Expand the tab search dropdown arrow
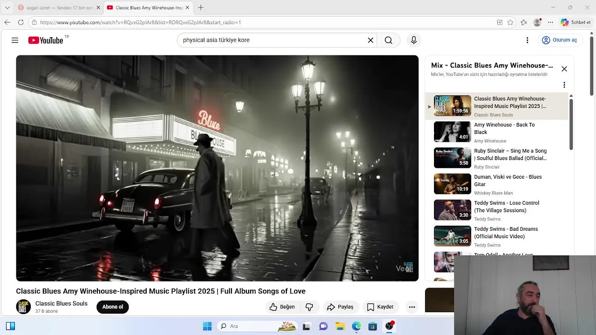This screenshot has width=596, height=335. [x=7, y=8]
